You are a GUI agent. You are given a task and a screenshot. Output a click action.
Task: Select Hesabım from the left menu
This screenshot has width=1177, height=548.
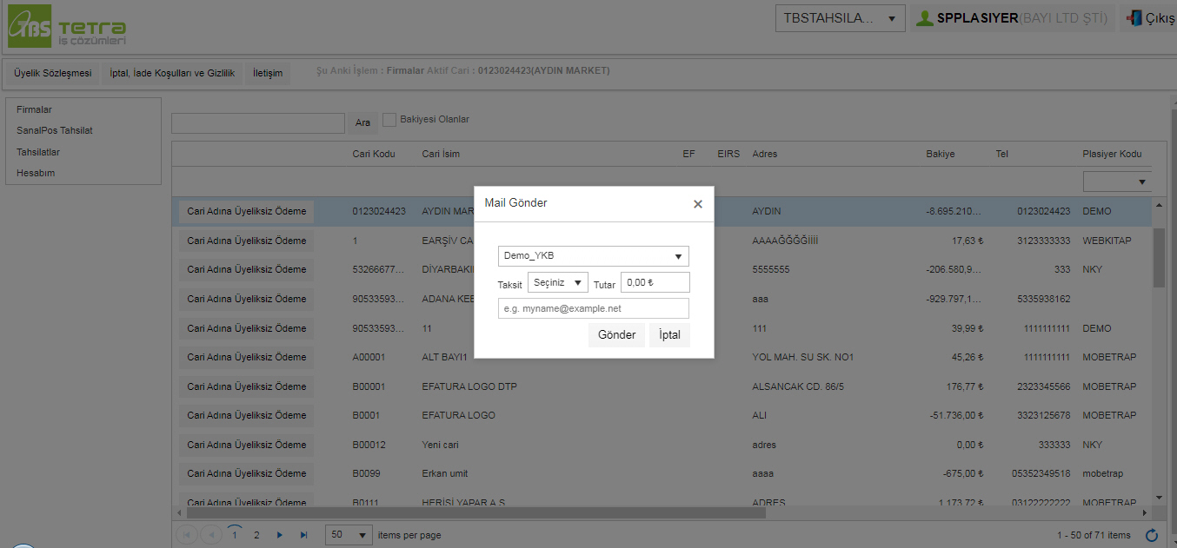pyautogui.click(x=36, y=173)
